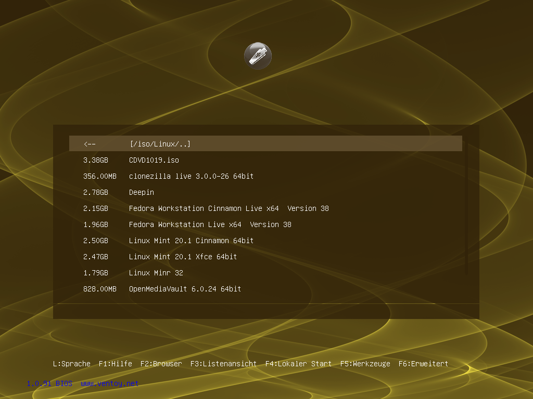
Task: Go back via [/iso/Linux/..] entry
Action: pos(265,143)
